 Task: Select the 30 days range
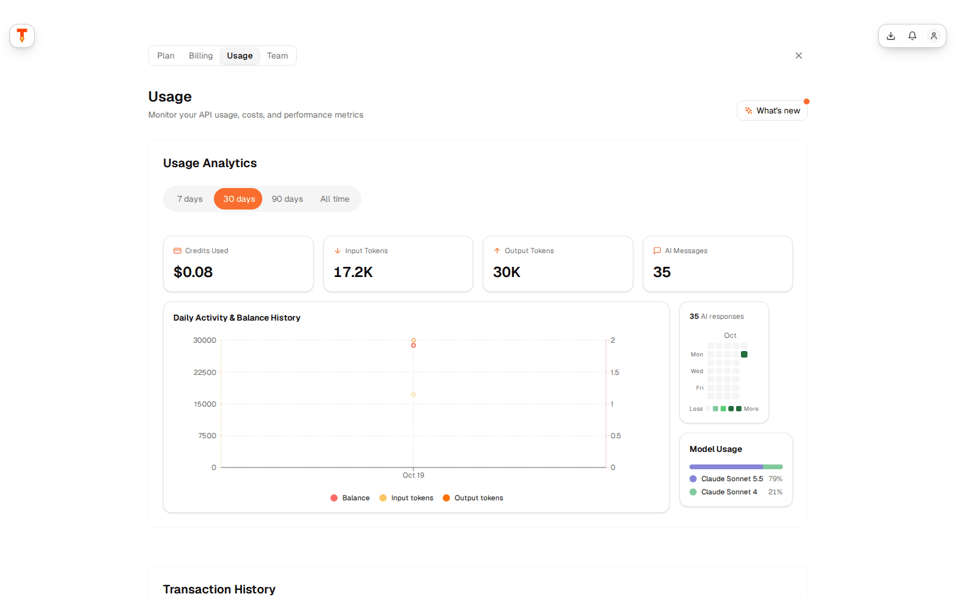click(x=238, y=199)
